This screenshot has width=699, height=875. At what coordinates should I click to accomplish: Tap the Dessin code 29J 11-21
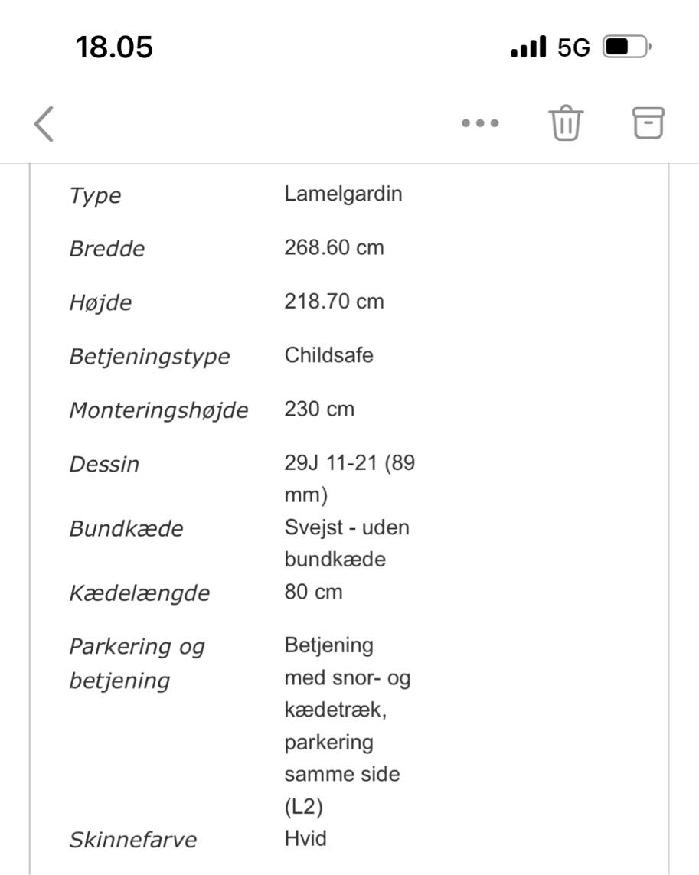tap(348, 463)
